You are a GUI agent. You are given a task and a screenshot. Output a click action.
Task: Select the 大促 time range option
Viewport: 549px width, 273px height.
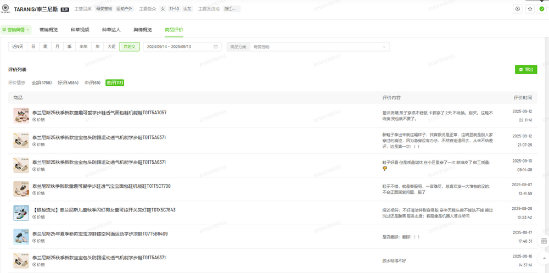coord(111,47)
